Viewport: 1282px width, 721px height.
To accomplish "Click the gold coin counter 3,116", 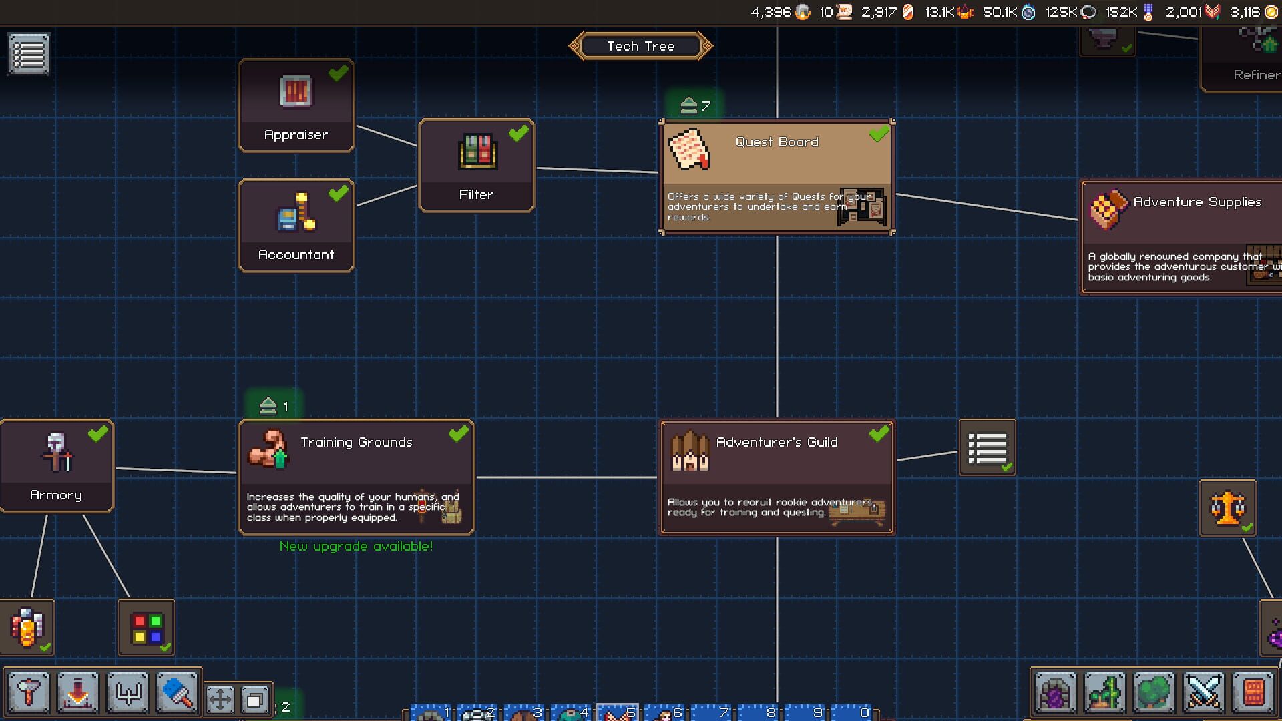I will click(x=1254, y=12).
